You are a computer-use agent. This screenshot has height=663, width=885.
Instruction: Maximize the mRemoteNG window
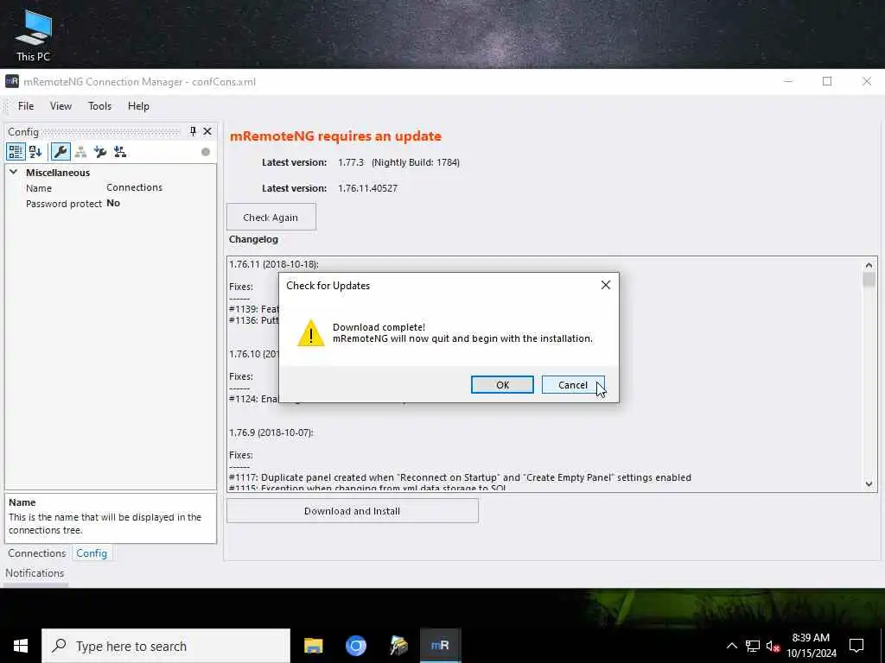click(x=827, y=81)
